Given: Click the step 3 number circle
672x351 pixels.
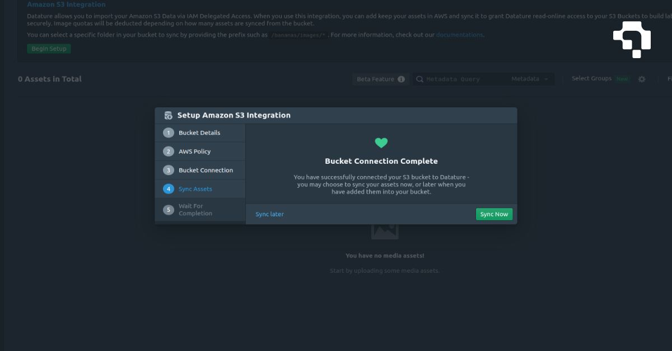Looking at the screenshot, I should pos(169,170).
